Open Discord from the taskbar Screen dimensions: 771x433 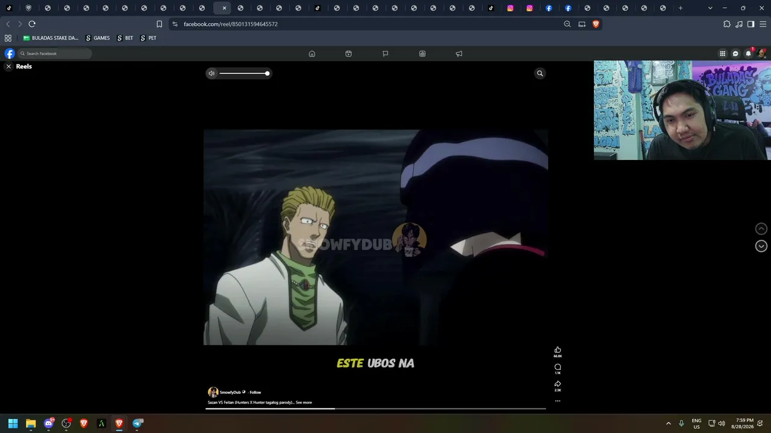coord(49,423)
